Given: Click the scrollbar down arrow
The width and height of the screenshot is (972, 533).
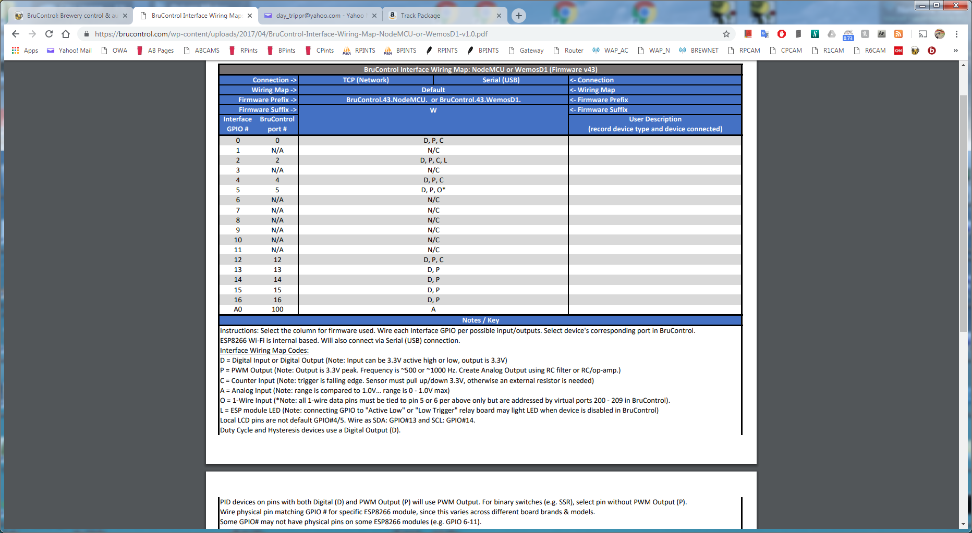Looking at the screenshot, I should tap(963, 524).
